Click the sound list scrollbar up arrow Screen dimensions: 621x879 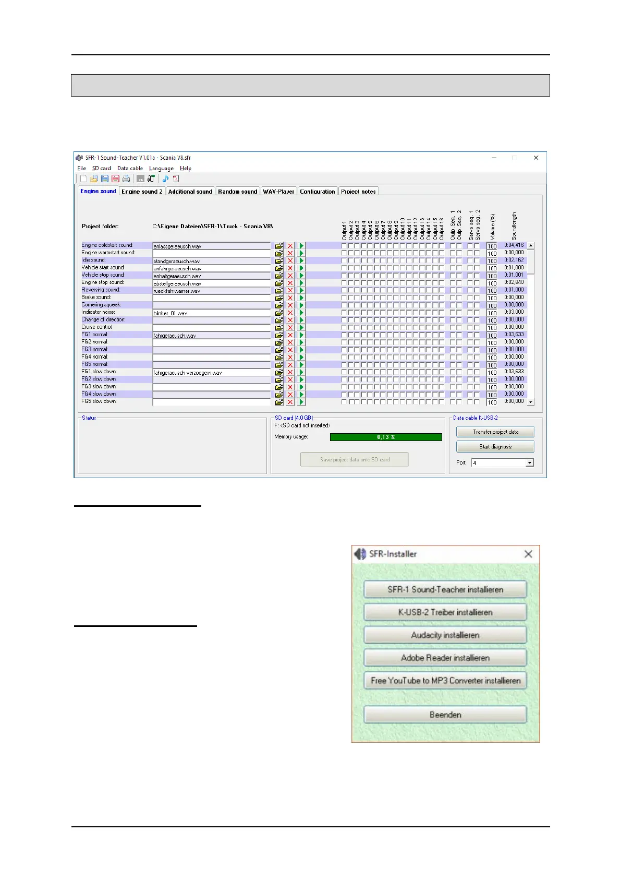click(531, 245)
